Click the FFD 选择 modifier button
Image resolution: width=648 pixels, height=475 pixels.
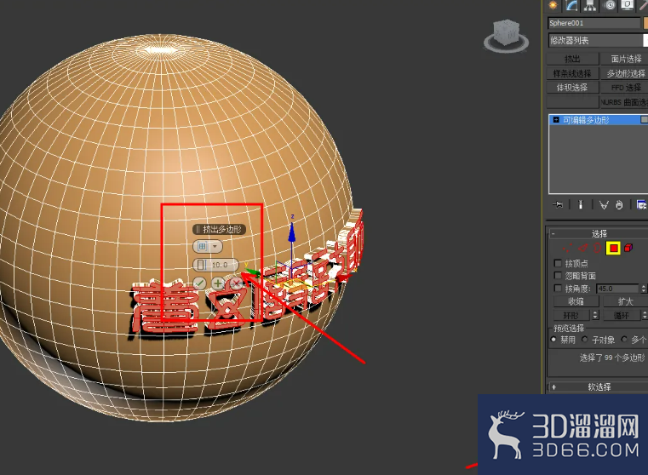tap(624, 87)
